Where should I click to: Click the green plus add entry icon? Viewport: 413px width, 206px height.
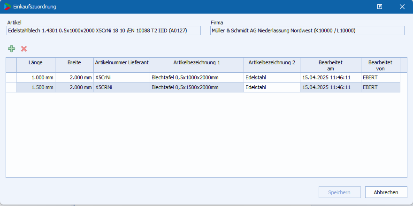click(x=12, y=49)
